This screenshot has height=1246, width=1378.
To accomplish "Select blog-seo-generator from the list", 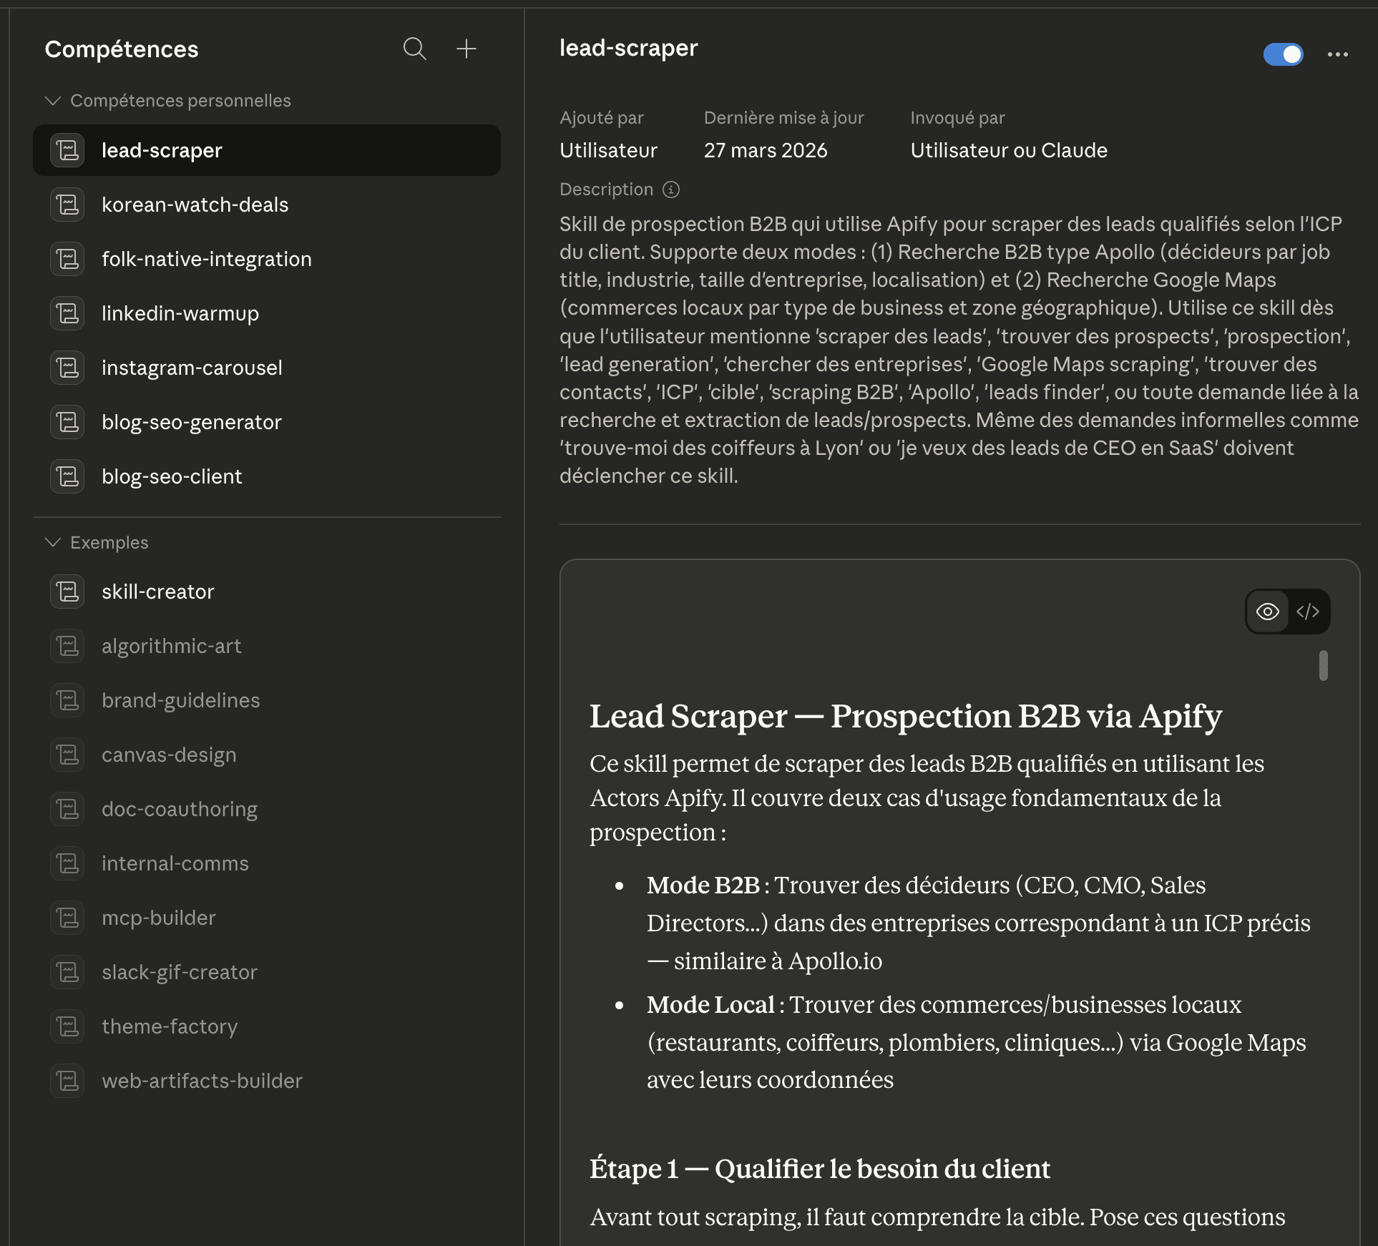I will click(x=191, y=422).
